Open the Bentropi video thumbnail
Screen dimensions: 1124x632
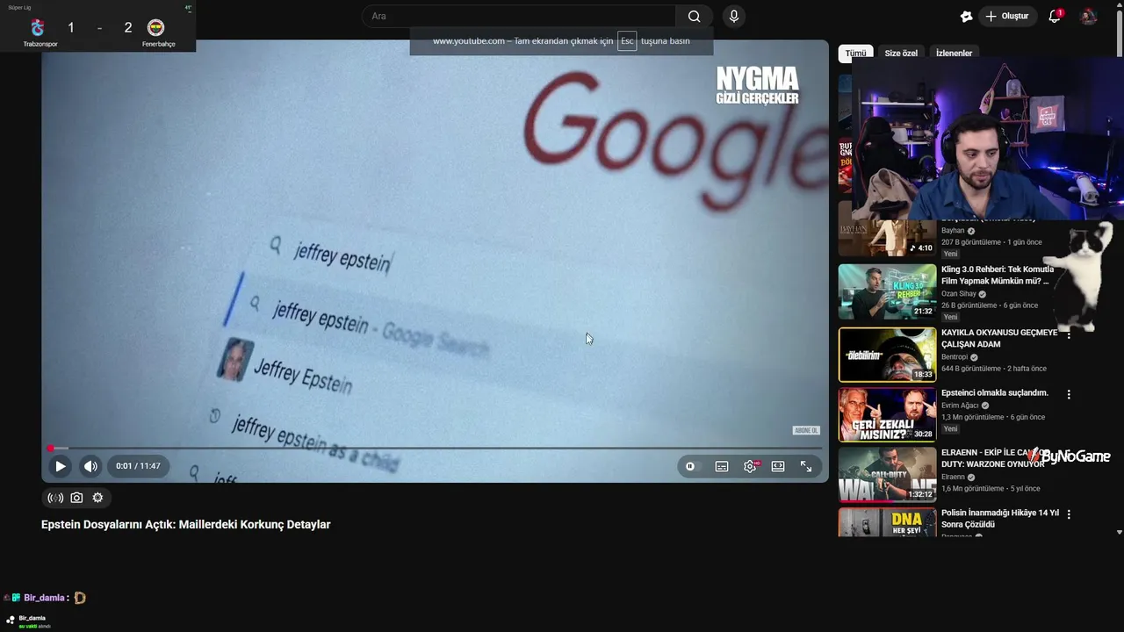pyautogui.click(x=887, y=355)
